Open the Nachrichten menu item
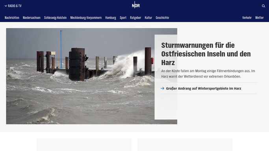The image size is (269, 151). 12,18
